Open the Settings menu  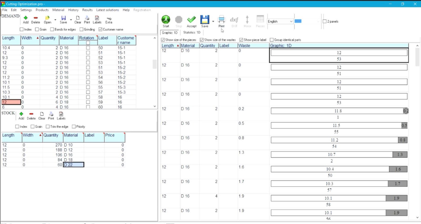(26, 10)
